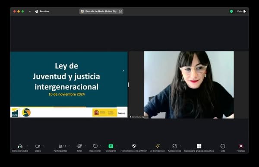The height and width of the screenshot is (167, 259).
Task: Click the Más three-dots icon
Action: pos(223,146)
